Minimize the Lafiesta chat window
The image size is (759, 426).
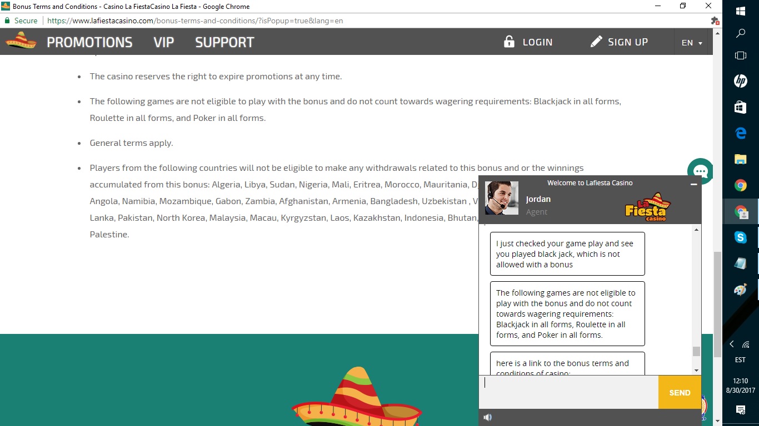click(x=693, y=184)
